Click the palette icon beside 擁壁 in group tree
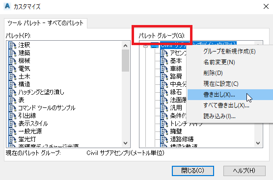 pos(164,131)
